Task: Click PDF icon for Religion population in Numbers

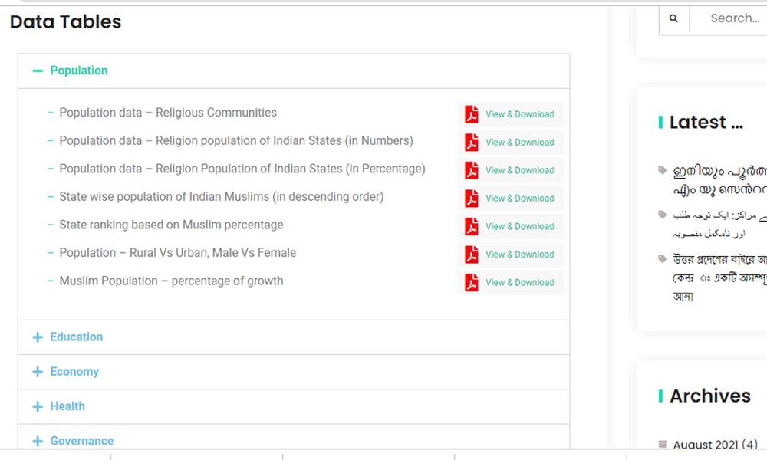Action: (471, 143)
